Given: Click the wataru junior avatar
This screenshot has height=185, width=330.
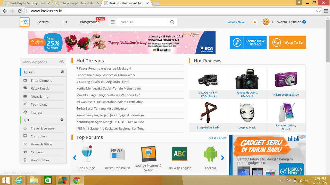Looking at the screenshot, I should [x=266, y=22].
